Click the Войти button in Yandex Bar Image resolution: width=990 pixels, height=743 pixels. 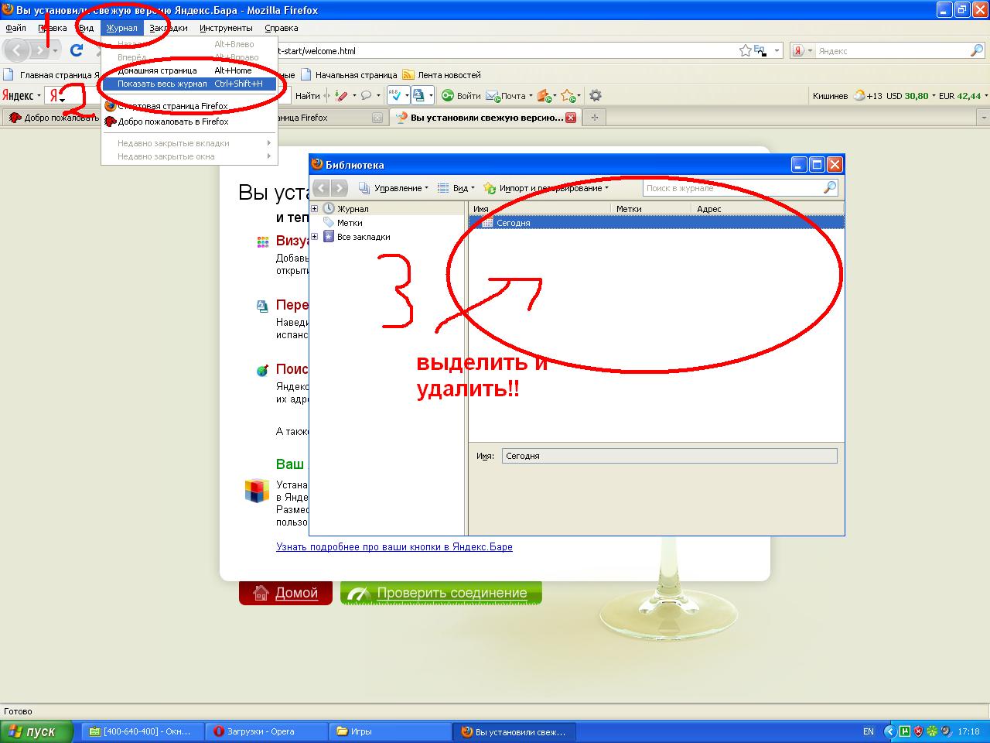pos(461,96)
